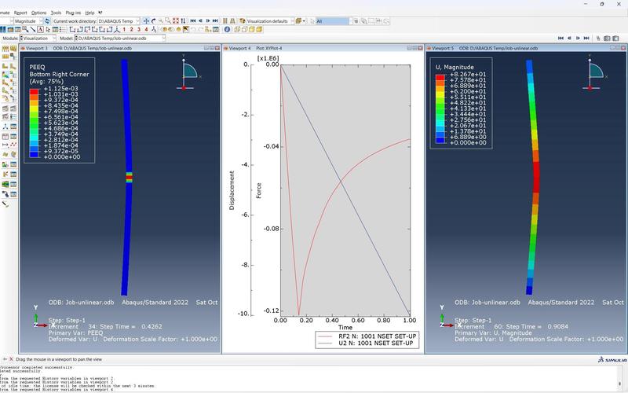Click the red top swatch of U Magnitude legend
Screen dimensions: 628x393
(x=440, y=77)
